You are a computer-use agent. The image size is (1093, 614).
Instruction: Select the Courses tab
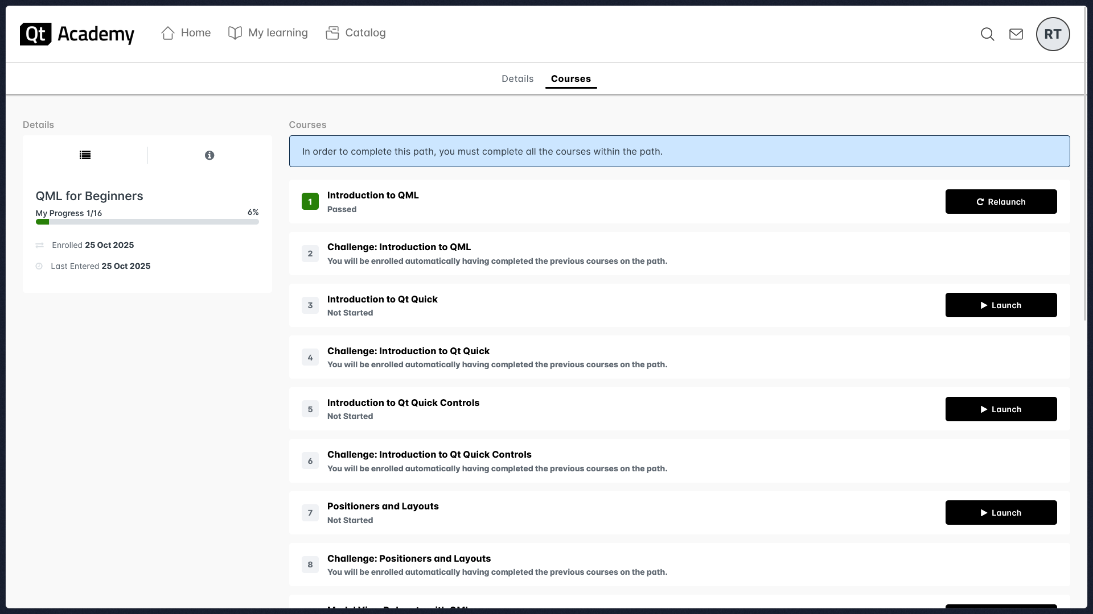pyautogui.click(x=570, y=78)
